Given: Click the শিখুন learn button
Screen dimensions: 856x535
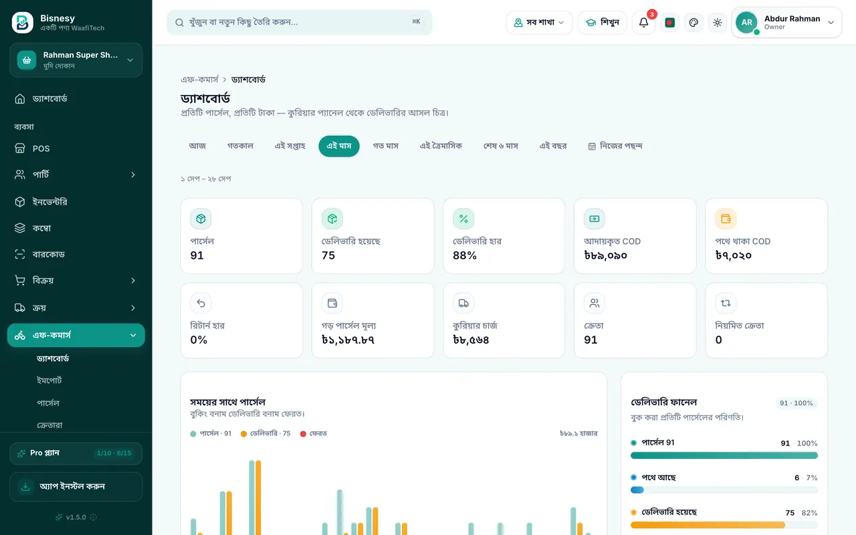Looking at the screenshot, I should [x=603, y=23].
